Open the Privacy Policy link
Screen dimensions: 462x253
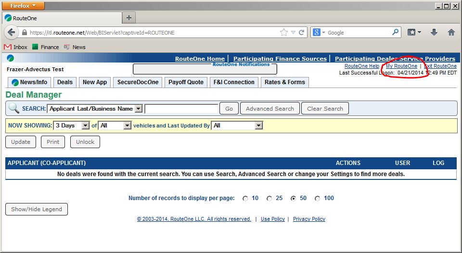pyautogui.click(x=309, y=219)
